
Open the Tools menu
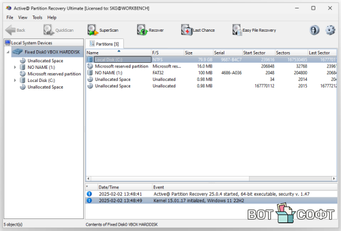point(37,17)
